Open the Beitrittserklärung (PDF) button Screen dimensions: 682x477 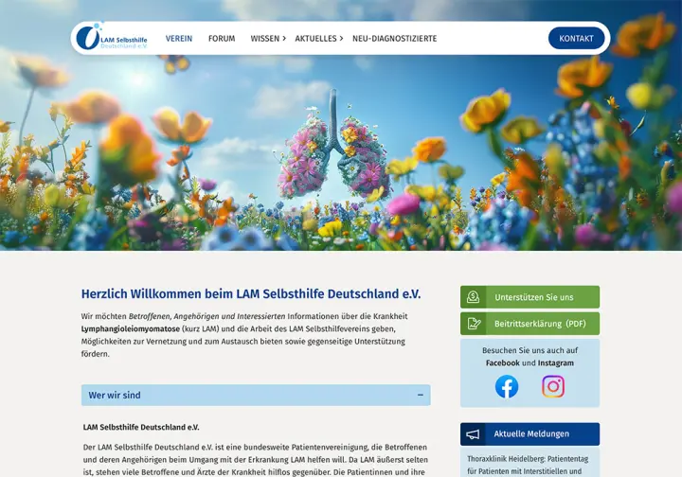[529, 324]
